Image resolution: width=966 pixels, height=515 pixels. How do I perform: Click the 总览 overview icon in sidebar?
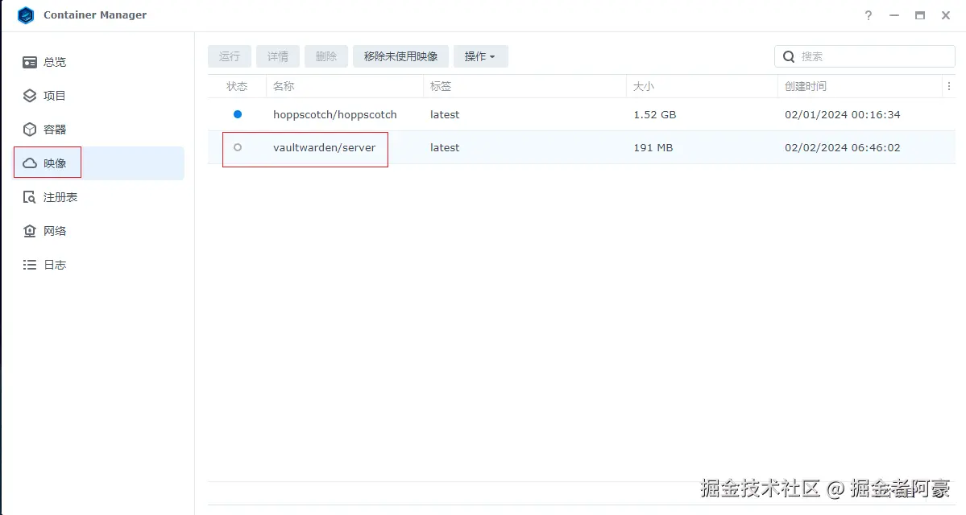click(30, 62)
